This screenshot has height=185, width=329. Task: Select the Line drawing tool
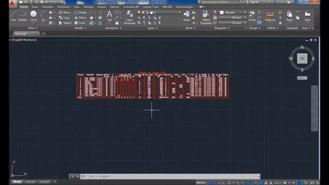click(x=13, y=16)
